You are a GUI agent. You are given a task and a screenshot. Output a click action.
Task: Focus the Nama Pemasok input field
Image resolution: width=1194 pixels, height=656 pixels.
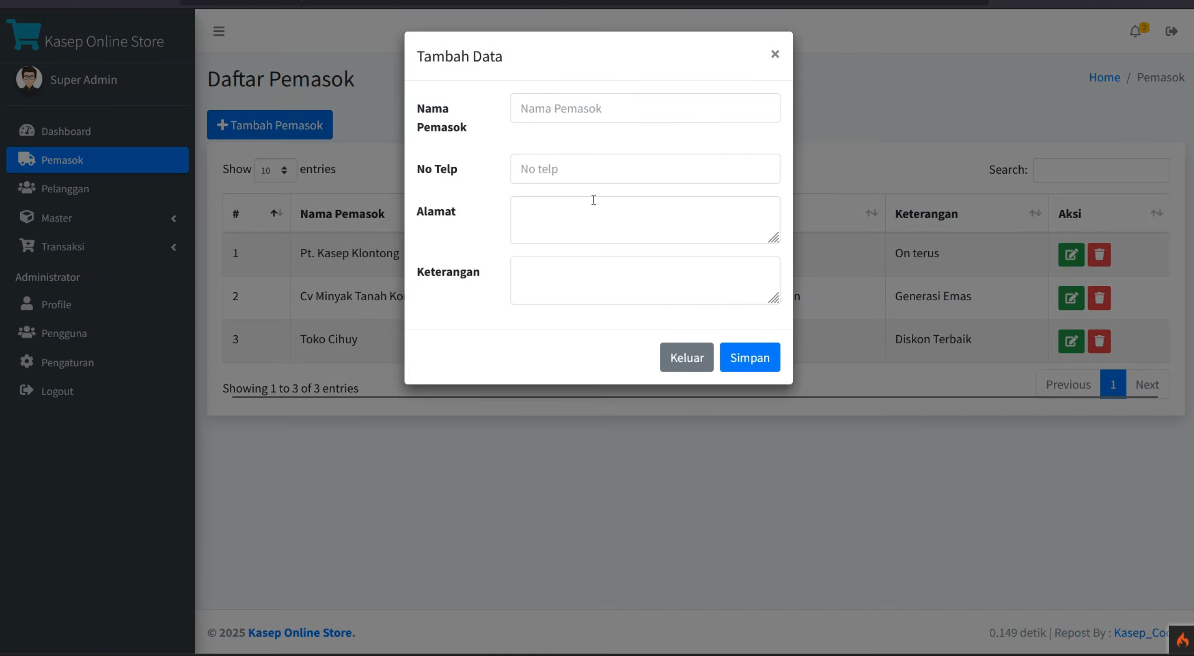645,108
